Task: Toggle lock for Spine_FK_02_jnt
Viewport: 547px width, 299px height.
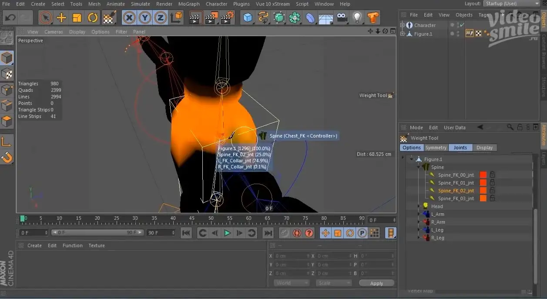Action: [x=492, y=191]
